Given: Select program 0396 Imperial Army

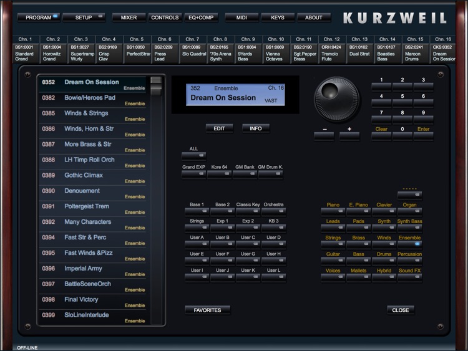Looking at the screenshot, I should tap(93, 271).
